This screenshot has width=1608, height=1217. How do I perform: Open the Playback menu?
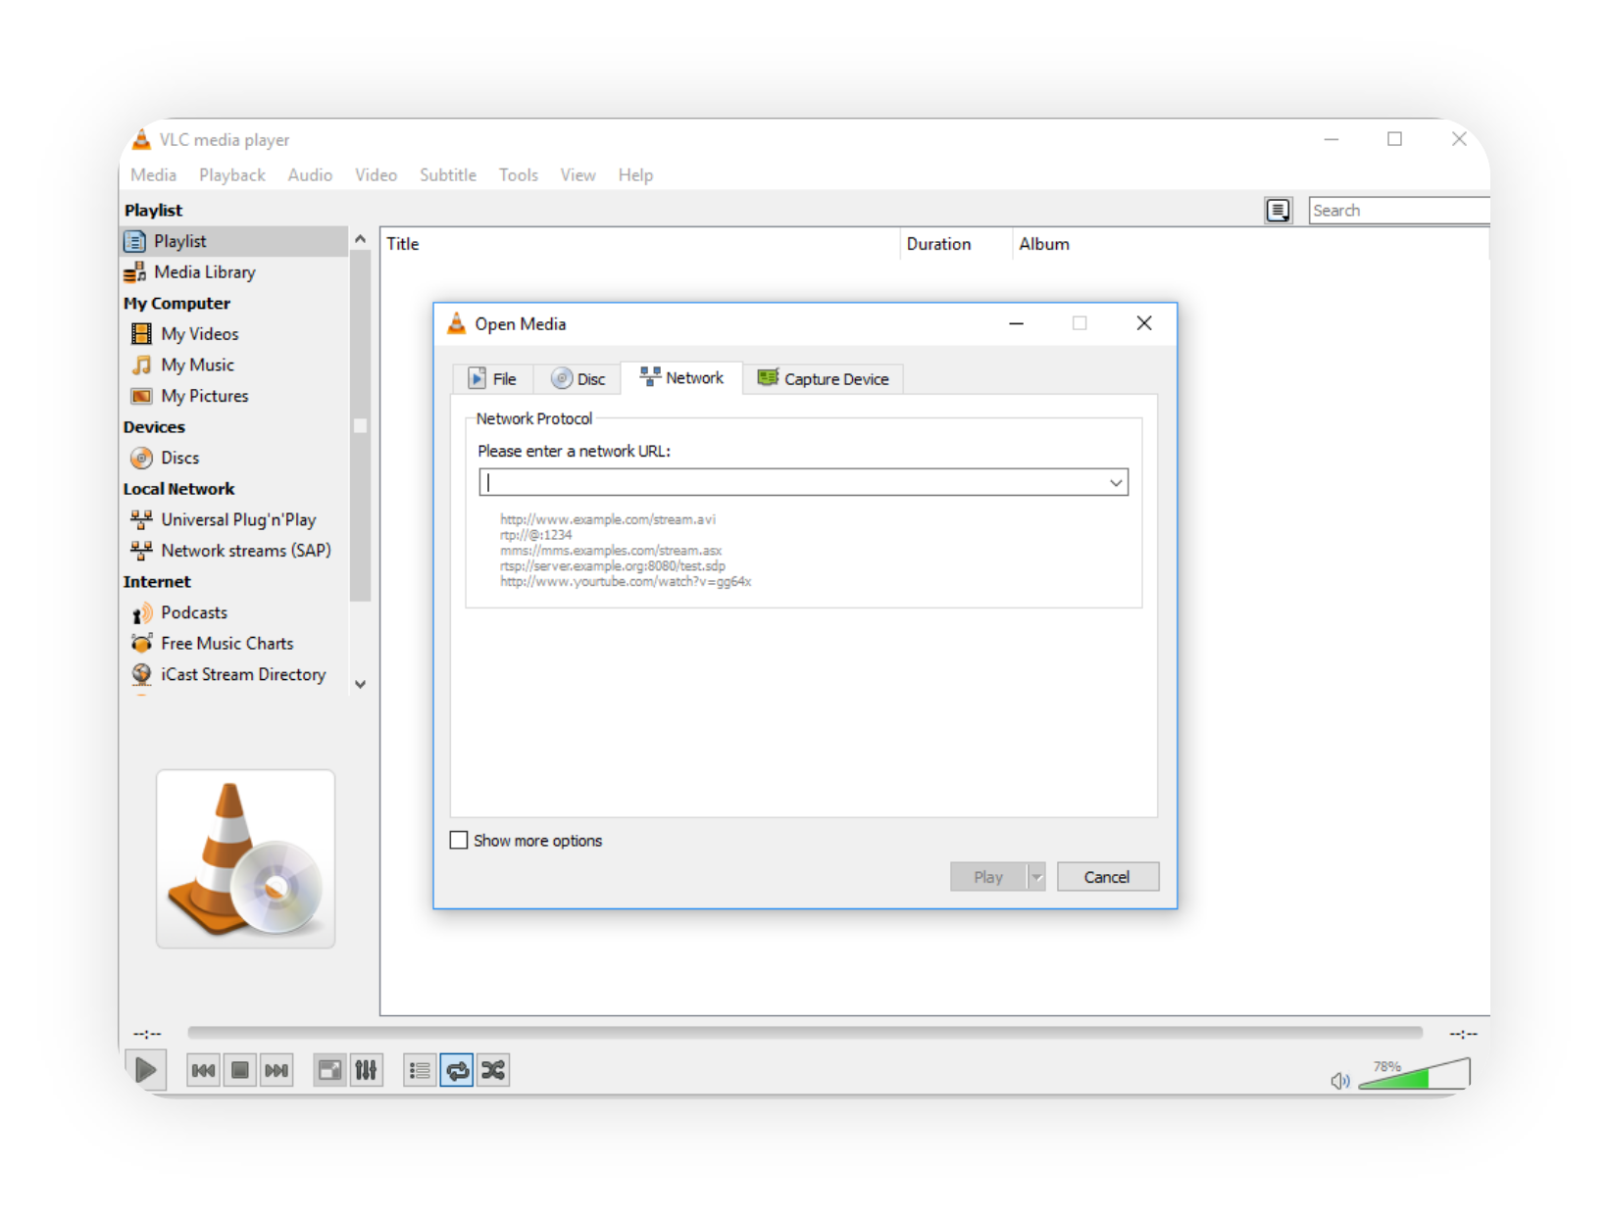[231, 174]
